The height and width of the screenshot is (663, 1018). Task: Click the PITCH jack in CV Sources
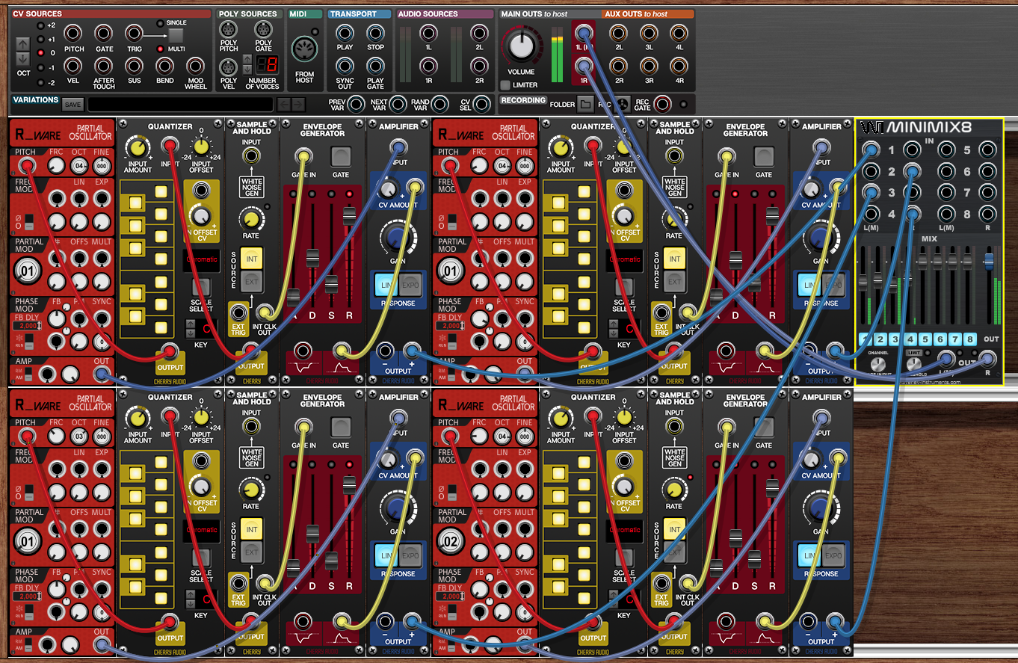[x=74, y=33]
